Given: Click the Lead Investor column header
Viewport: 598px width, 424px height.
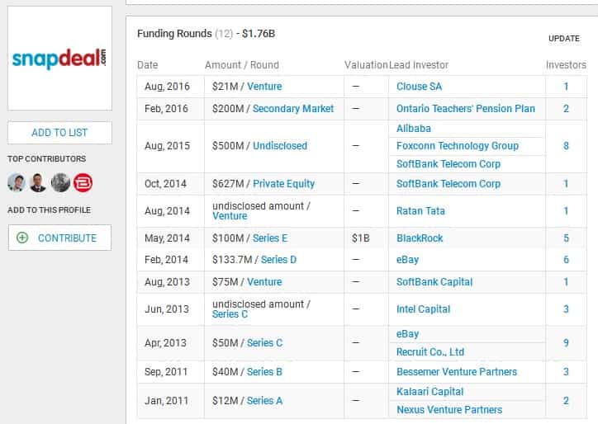Looking at the screenshot, I should pyautogui.click(x=419, y=65).
